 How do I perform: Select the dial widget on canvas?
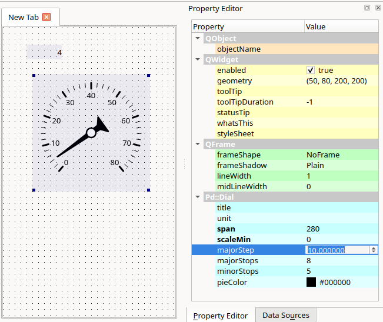91,133
